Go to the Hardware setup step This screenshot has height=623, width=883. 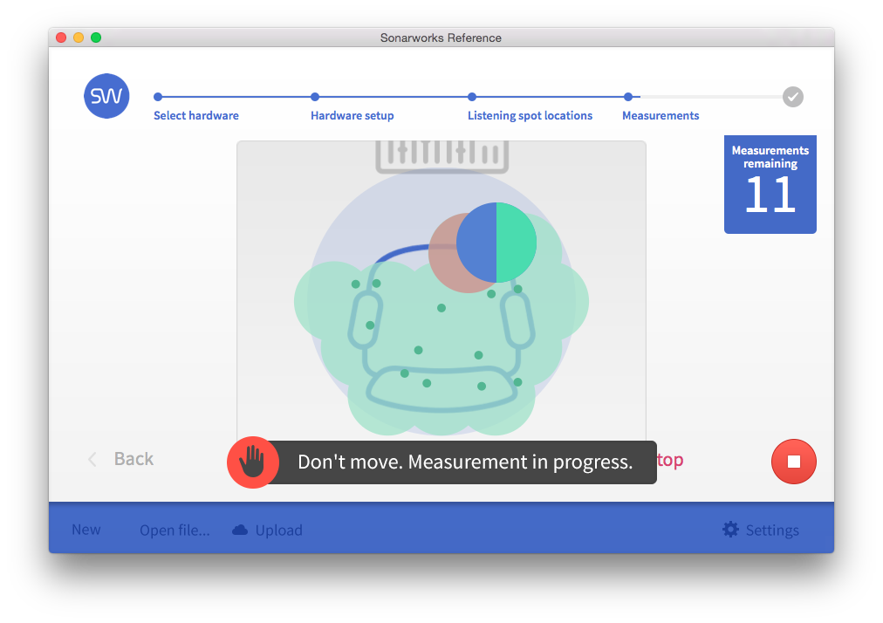click(352, 115)
